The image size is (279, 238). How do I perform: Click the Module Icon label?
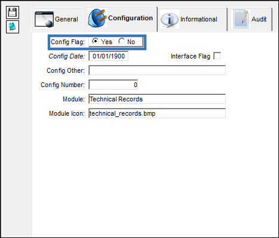pyautogui.click(x=67, y=113)
